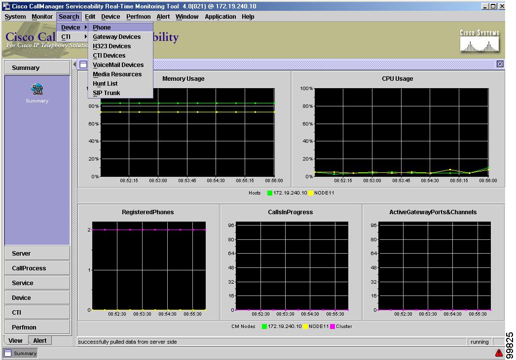The width and height of the screenshot is (516, 360).
Task: Open the Monitor menu
Action: [x=42, y=17]
